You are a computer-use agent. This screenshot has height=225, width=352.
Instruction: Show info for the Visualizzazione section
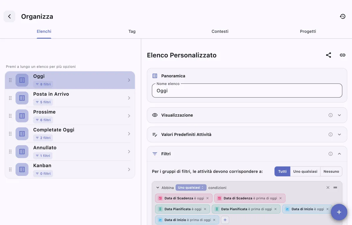point(331,115)
